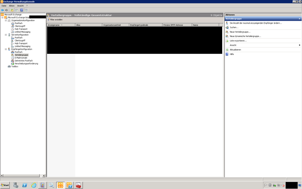This screenshot has width=302, height=189.
Task: Click Suchen... in the Aktionen pane
Action: [234, 28]
